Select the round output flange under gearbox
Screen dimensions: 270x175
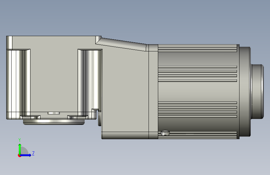click(54, 122)
